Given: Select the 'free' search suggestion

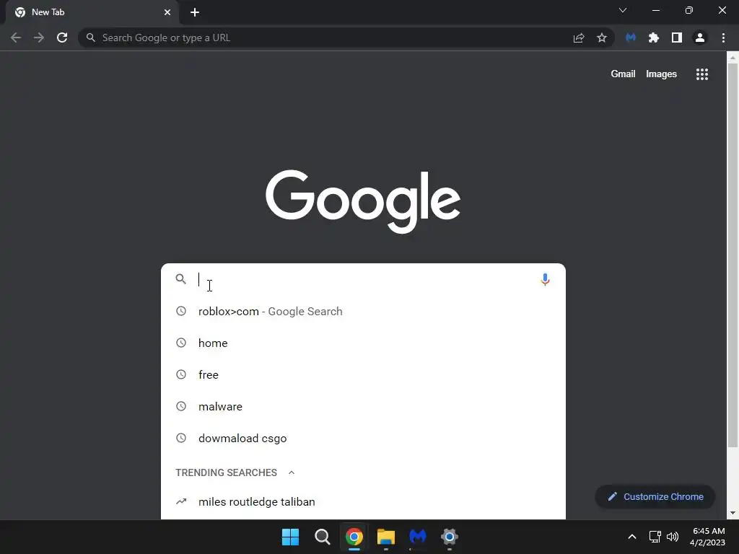Looking at the screenshot, I should pos(363,374).
